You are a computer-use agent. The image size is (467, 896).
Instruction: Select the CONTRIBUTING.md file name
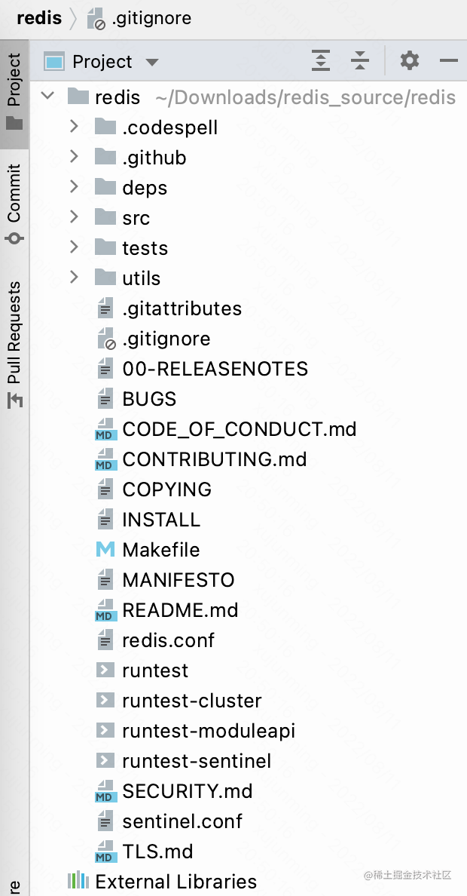(x=215, y=459)
